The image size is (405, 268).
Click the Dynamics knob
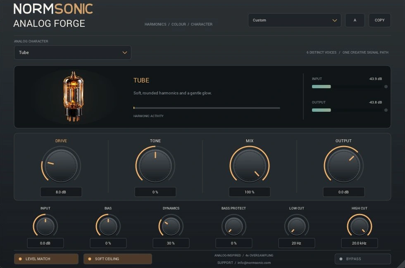[171, 226]
